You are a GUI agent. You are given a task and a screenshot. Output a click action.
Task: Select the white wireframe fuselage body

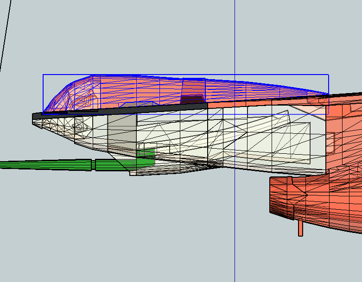coord(180,141)
